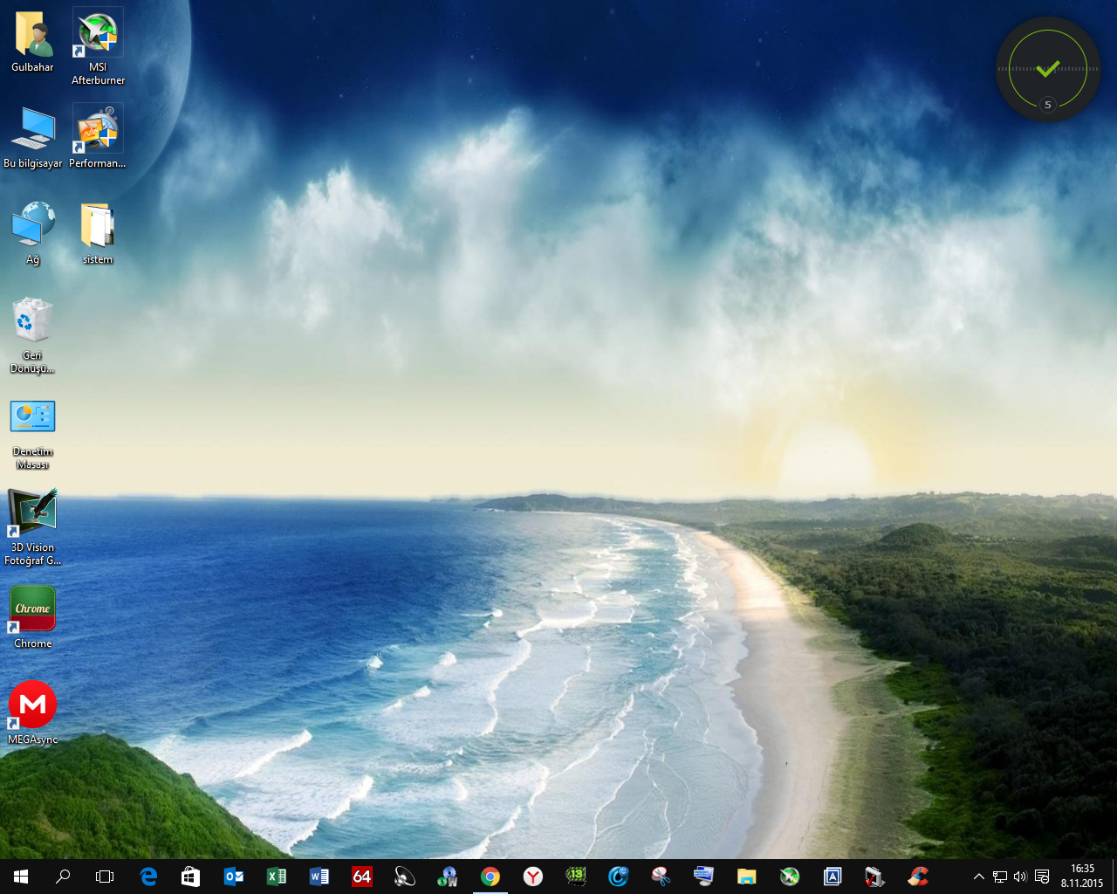
Task: Open the letter A window taskbar app
Action: (x=833, y=877)
